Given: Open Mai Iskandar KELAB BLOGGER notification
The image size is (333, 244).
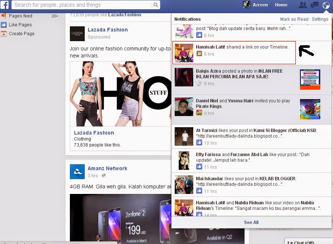Looking at the screenshot, I should 252,185.
